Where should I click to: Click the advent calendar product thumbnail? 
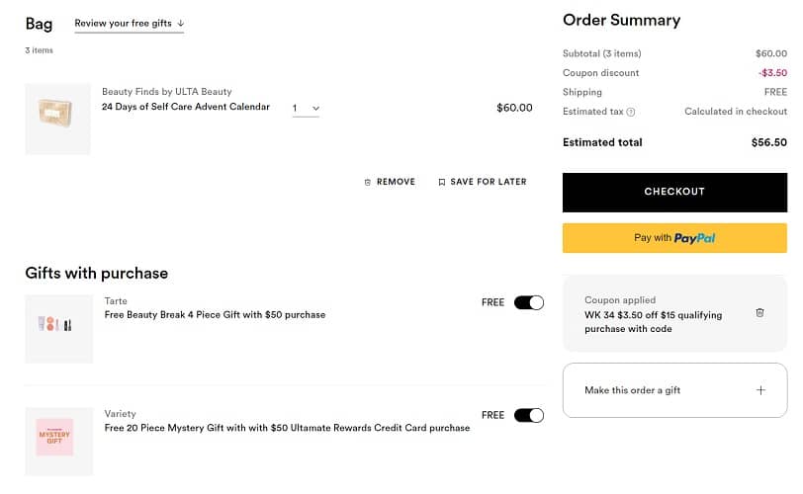pyautogui.click(x=57, y=119)
